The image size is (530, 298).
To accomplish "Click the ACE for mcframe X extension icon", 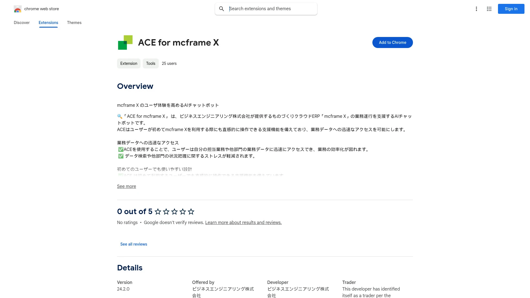I will [x=125, y=42].
